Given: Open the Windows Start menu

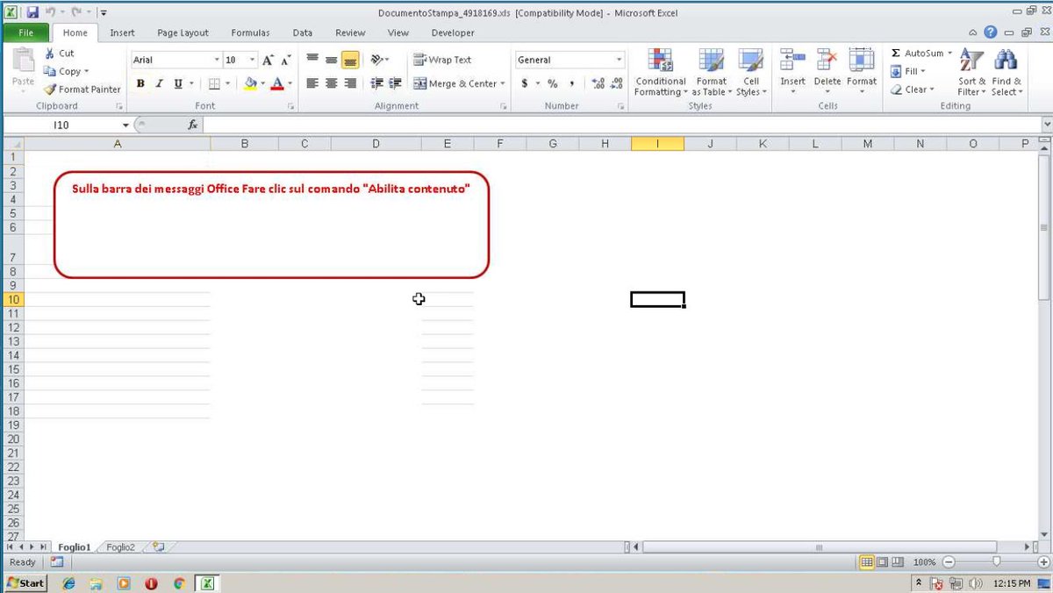Looking at the screenshot, I should (x=25, y=583).
